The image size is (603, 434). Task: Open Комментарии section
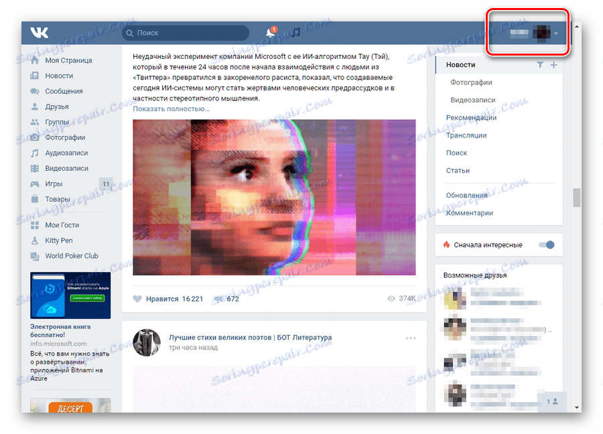(x=470, y=213)
